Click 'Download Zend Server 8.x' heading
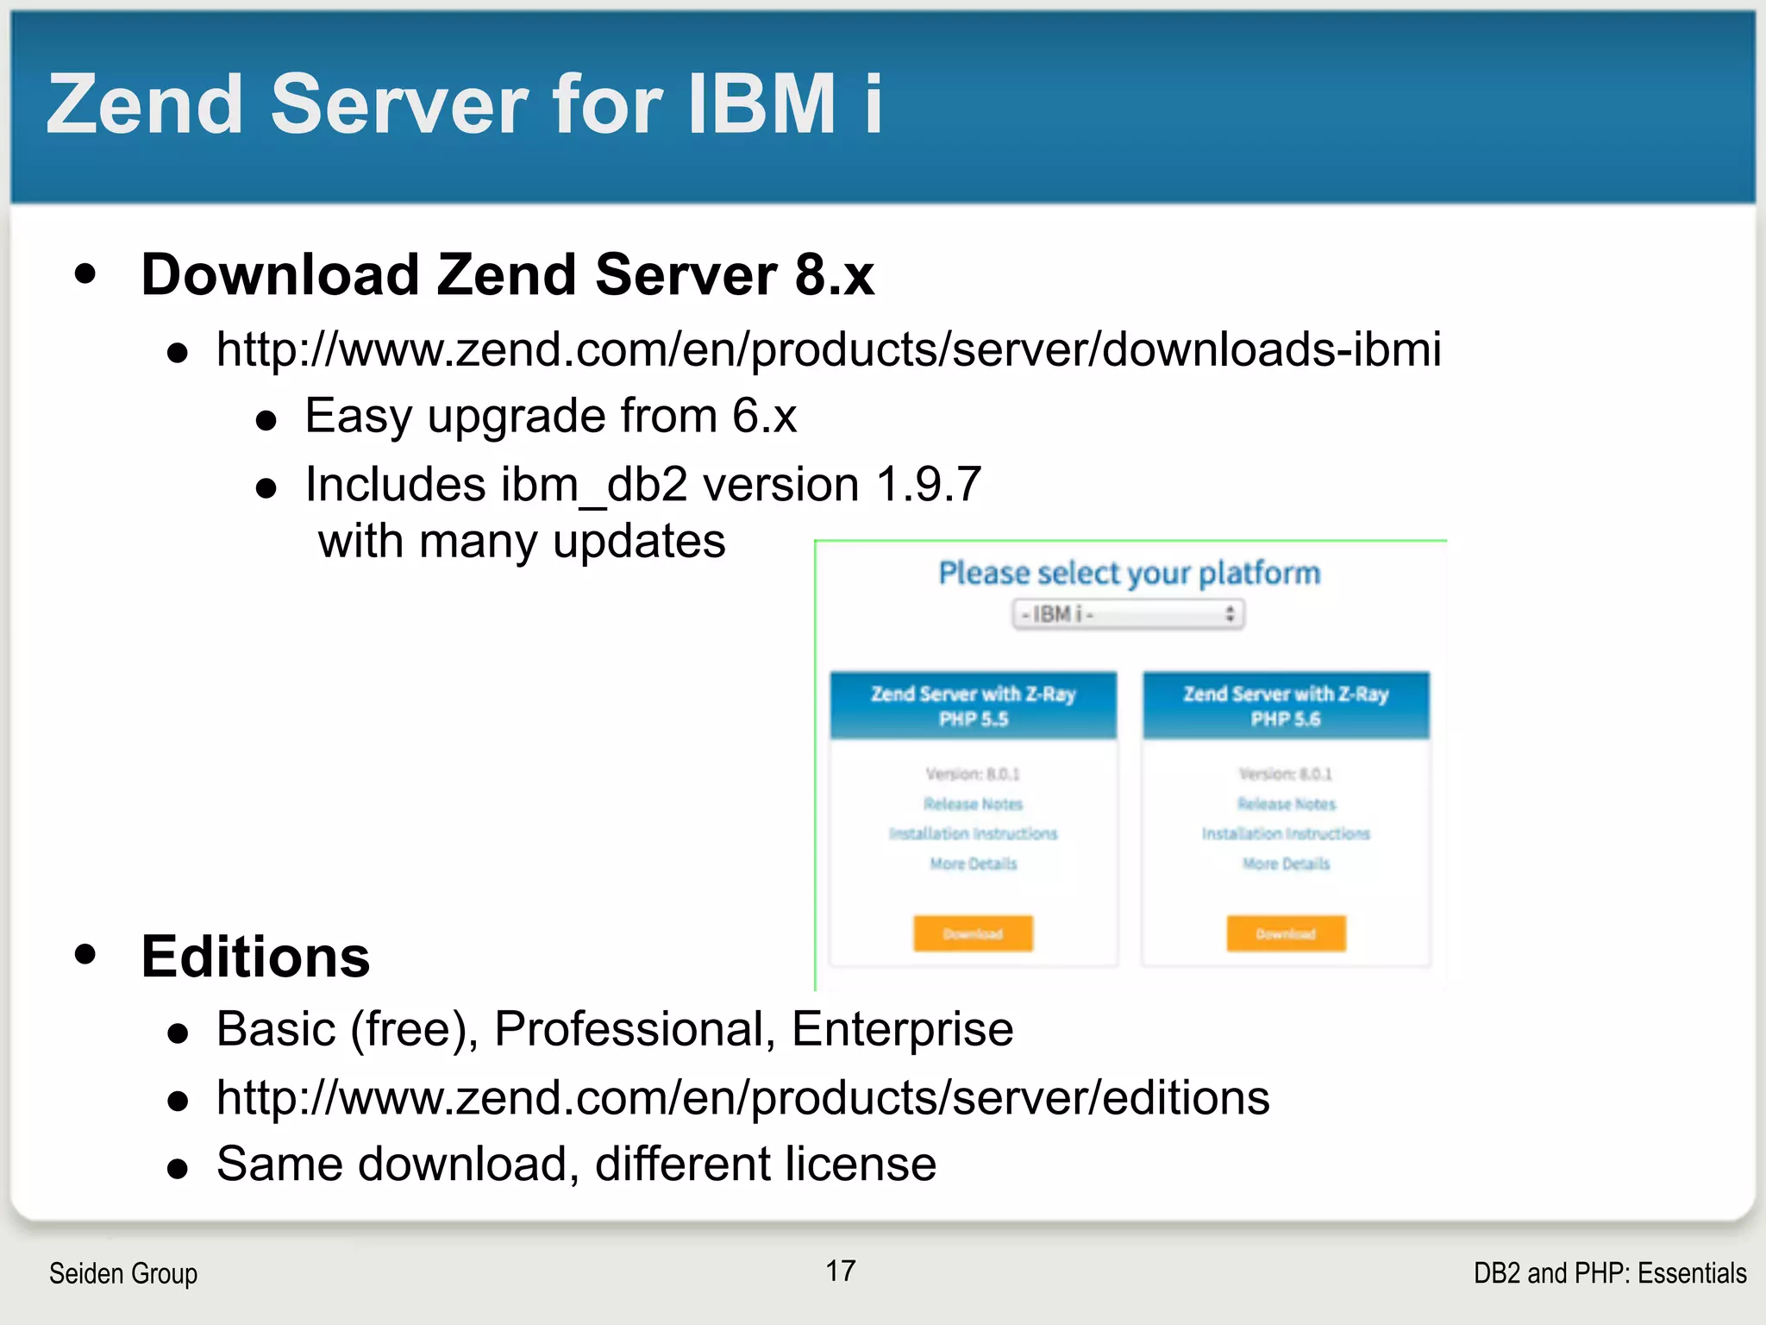The image size is (1766, 1325). pos(508,274)
